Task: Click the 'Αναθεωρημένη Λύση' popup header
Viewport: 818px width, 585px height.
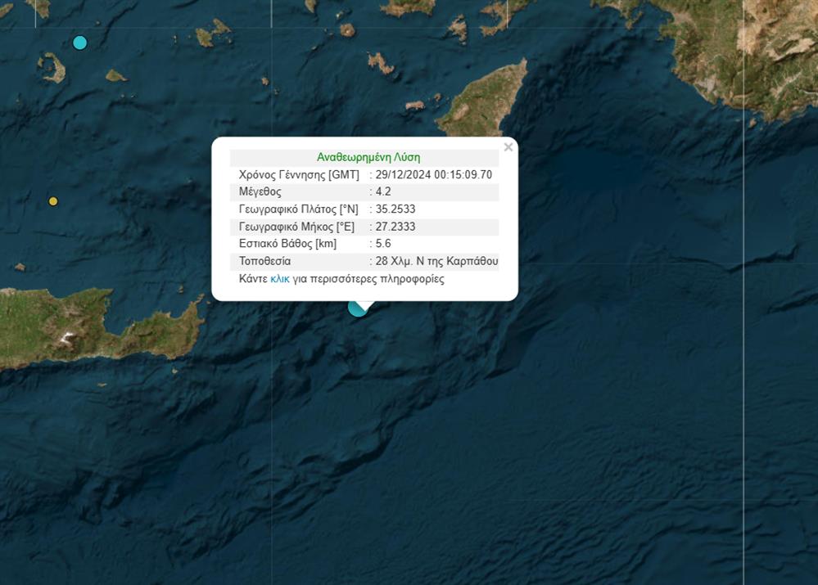Action: [x=368, y=157]
